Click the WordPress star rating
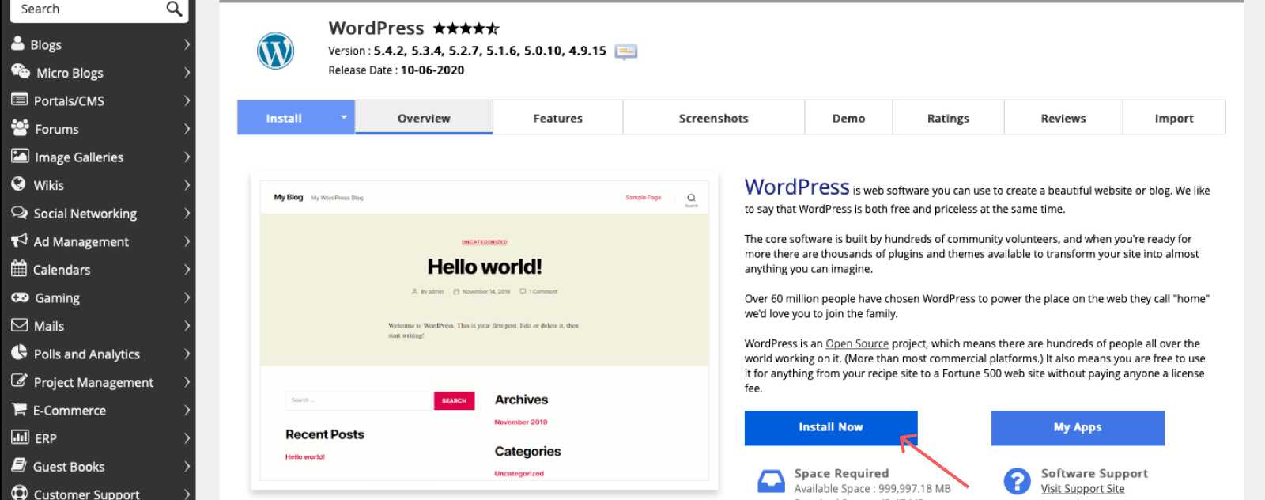 pyautogui.click(x=466, y=28)
